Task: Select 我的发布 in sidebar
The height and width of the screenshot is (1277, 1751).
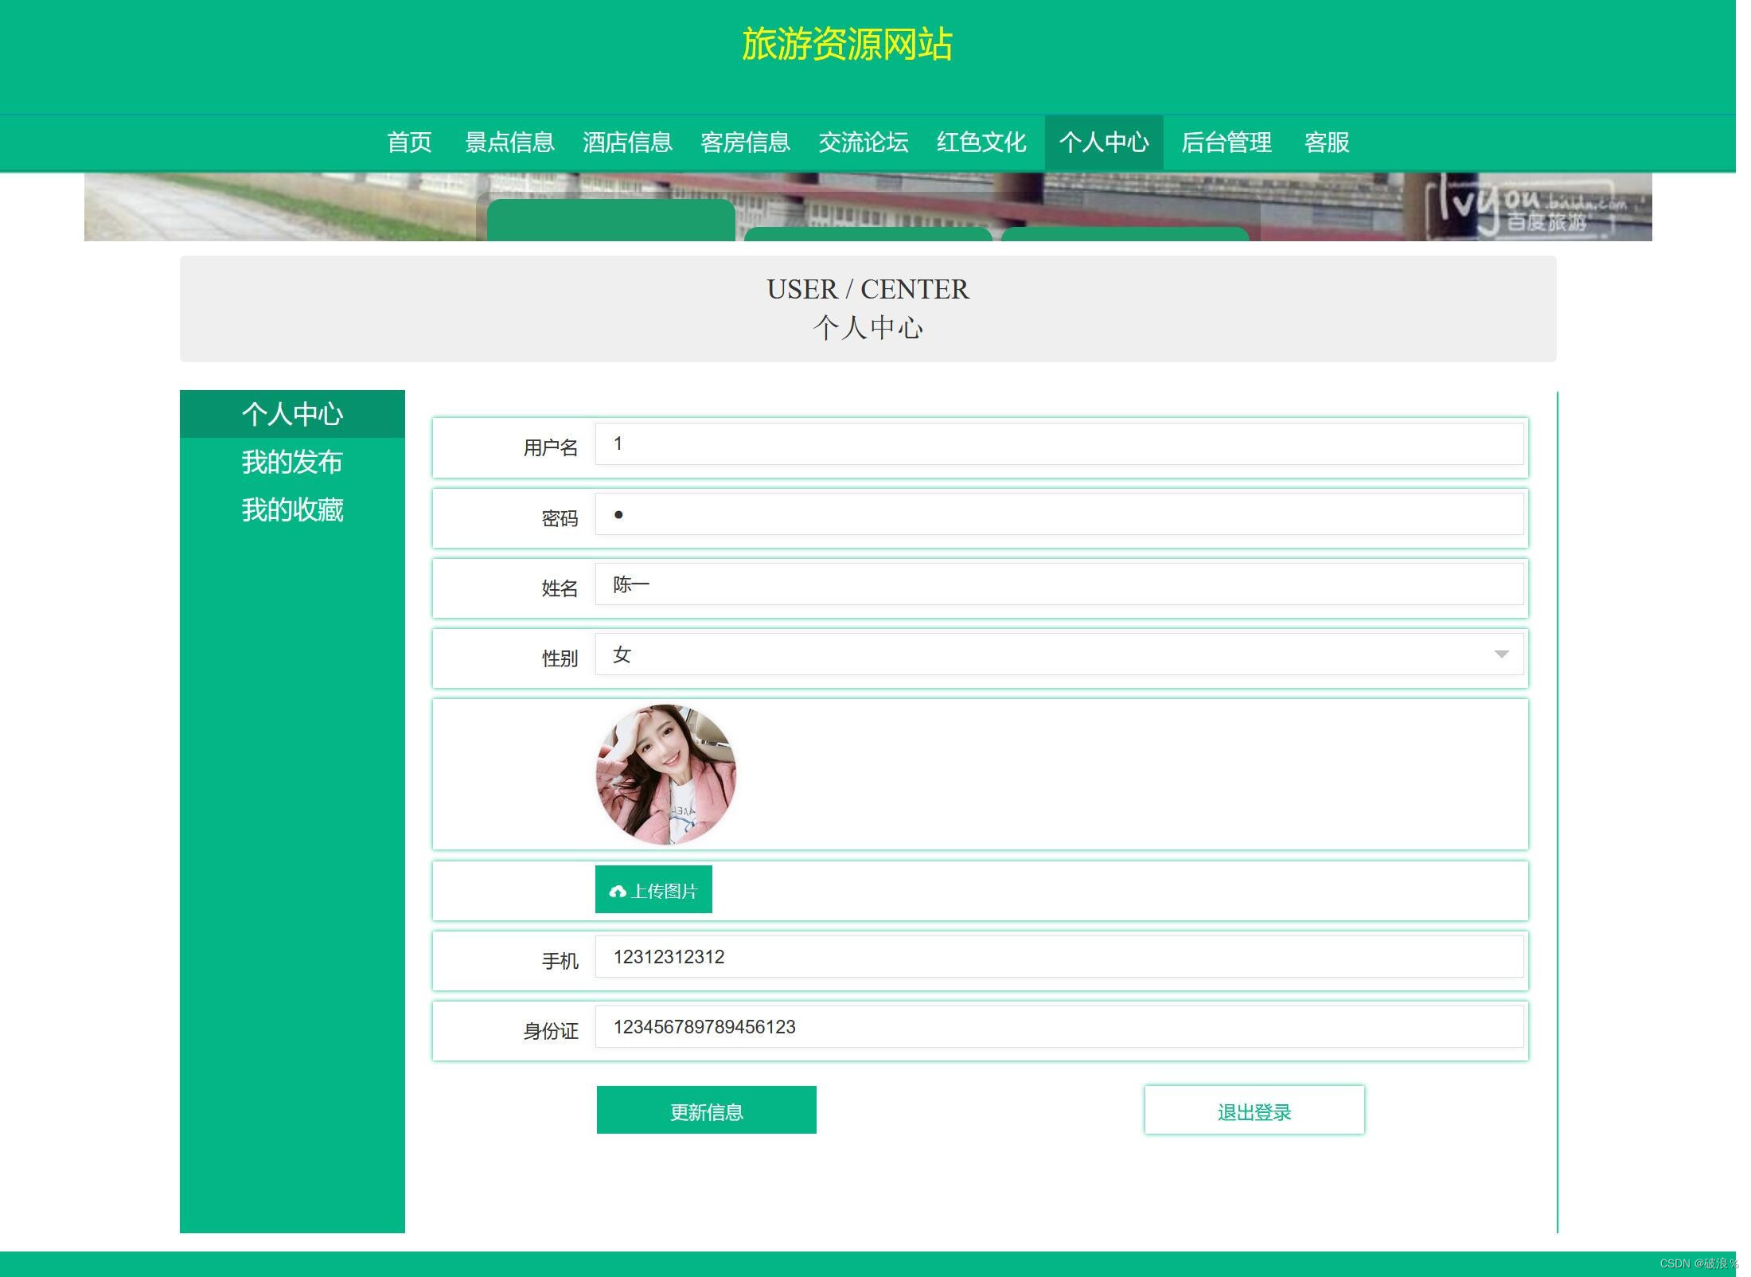Action: click(292, 462)
